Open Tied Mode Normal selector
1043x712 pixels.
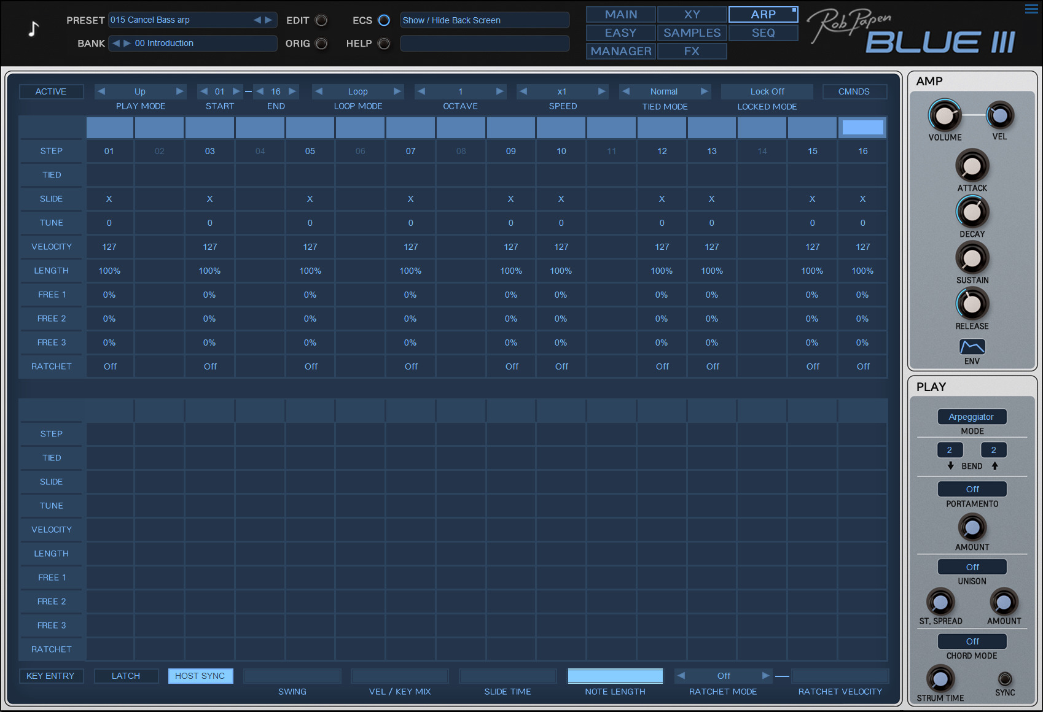[664, 91]
